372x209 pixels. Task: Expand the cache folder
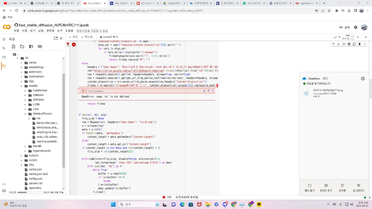pos(21,63)
